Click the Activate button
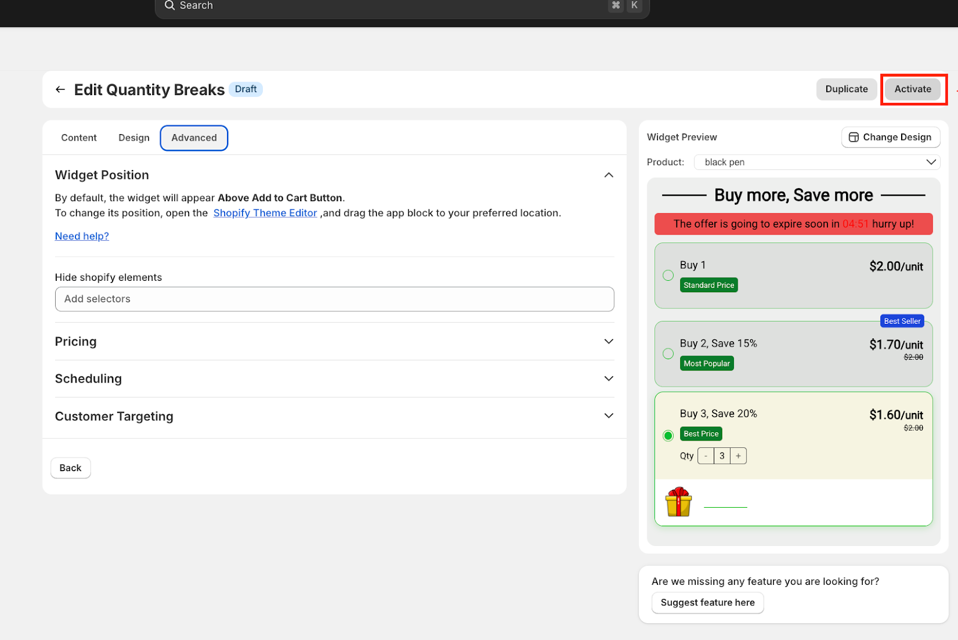Image resolution: width=958 pixels, height=640 pixels. coord(912,89)
